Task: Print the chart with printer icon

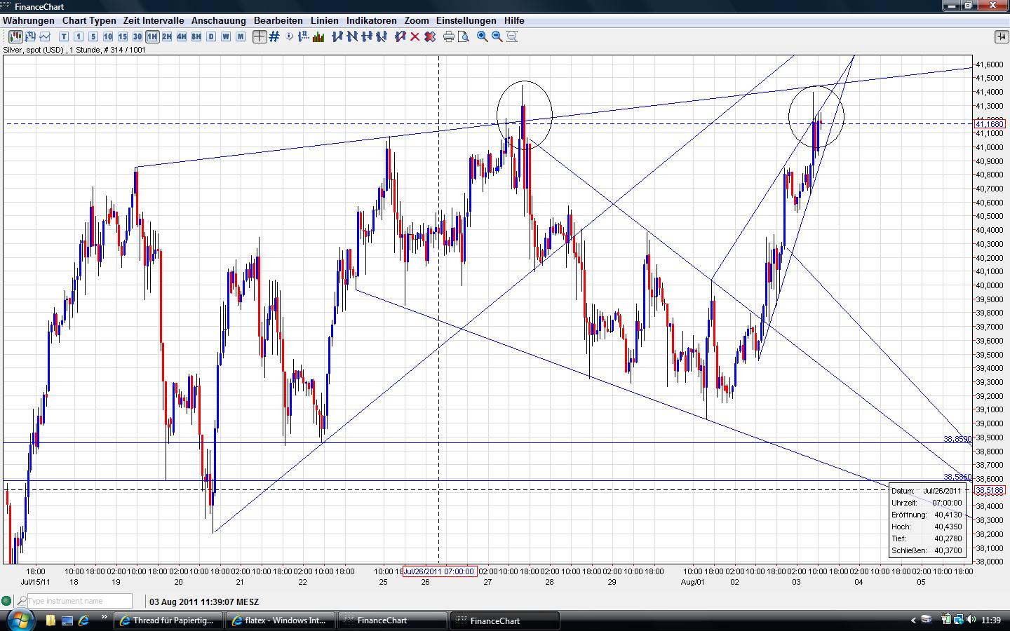Action: coord(449,36)
